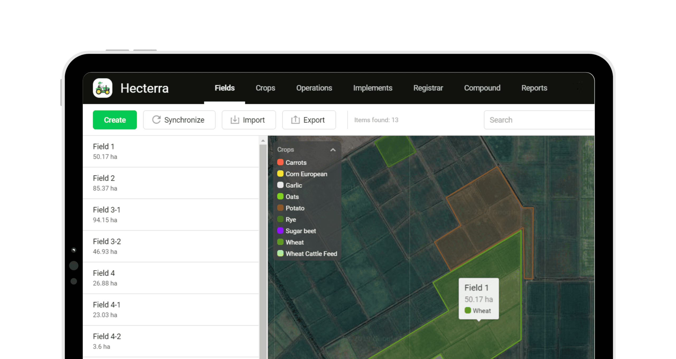Click the Field 1 map tooltip
Screen dimensions: 676x359
point(478,299)
